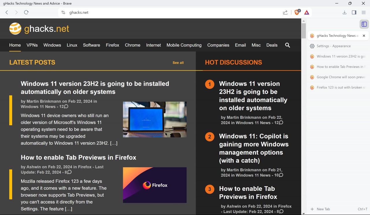370x215 pixels.
Task: Open the downloads icon in toolbar
Action: pos(345,12)
